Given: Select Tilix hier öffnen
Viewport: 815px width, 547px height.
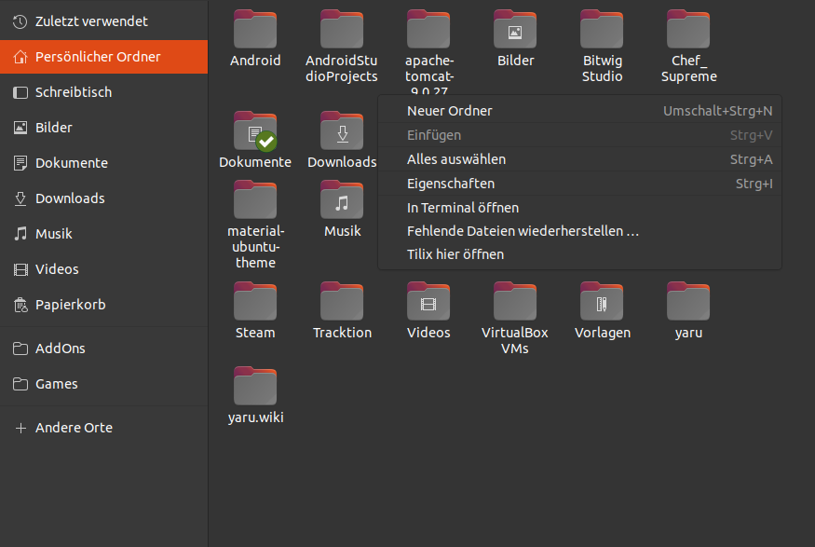Looking at the screenshot, I should click(x=579, y=254).
